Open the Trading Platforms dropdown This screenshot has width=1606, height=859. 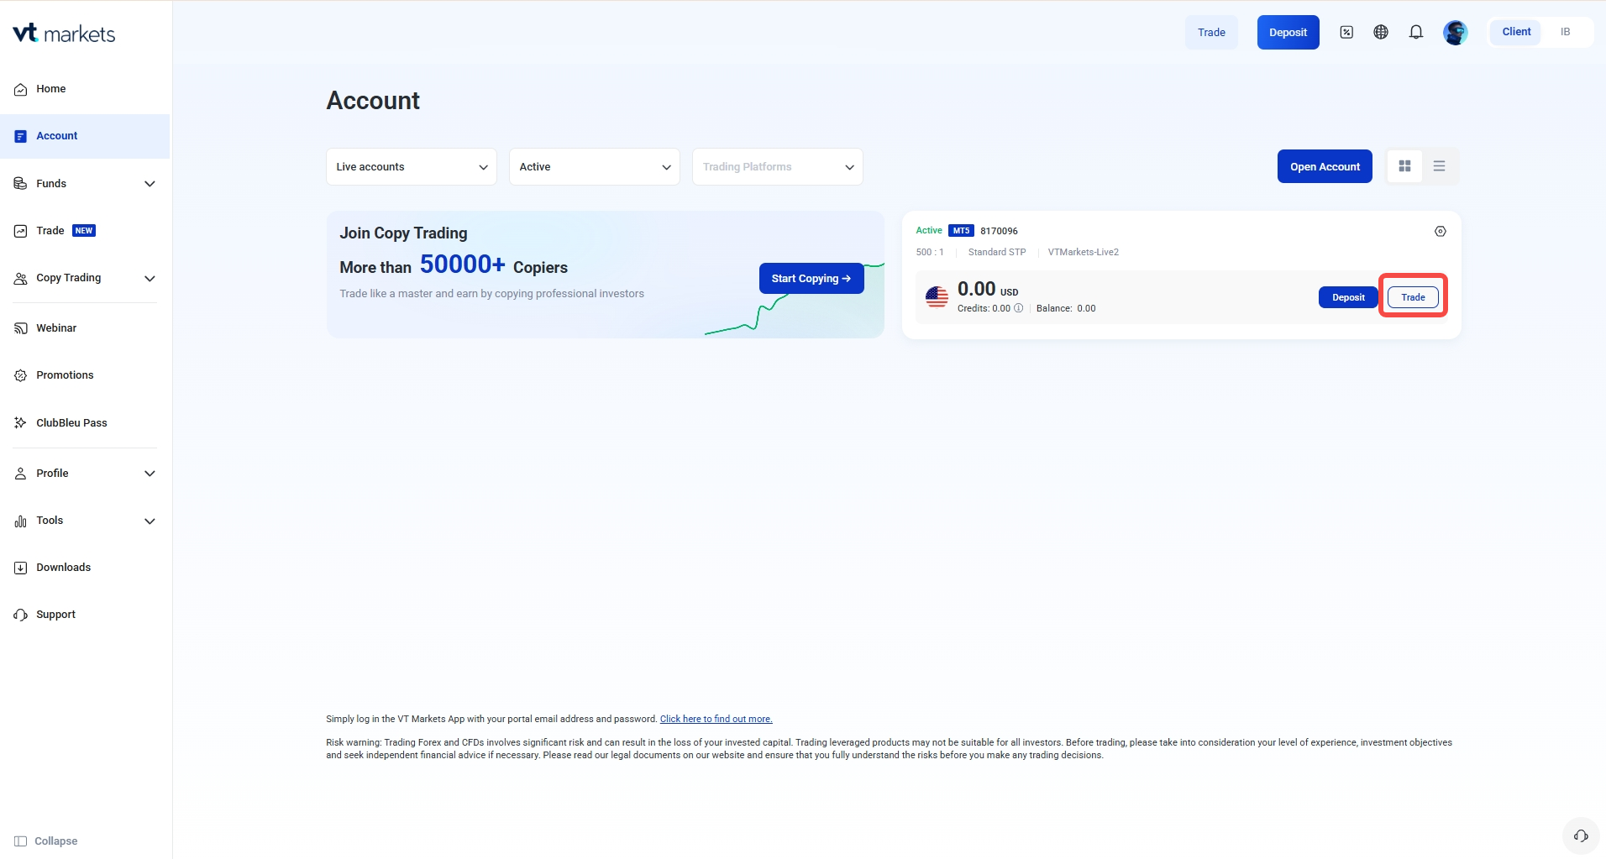778,167
